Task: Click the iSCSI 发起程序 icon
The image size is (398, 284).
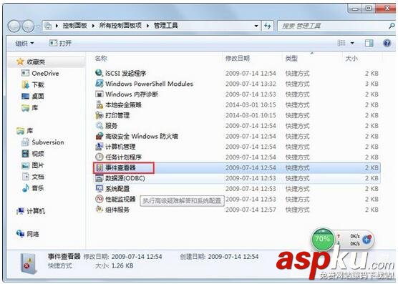Action: click(99, 73)
